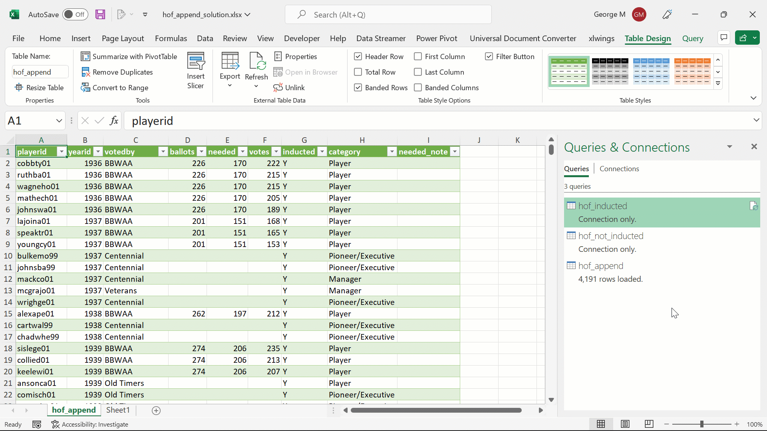Viewport: 767px width, 431px height.
Task: Switch to Page Break Preview view
Action: tap(649, 424)
